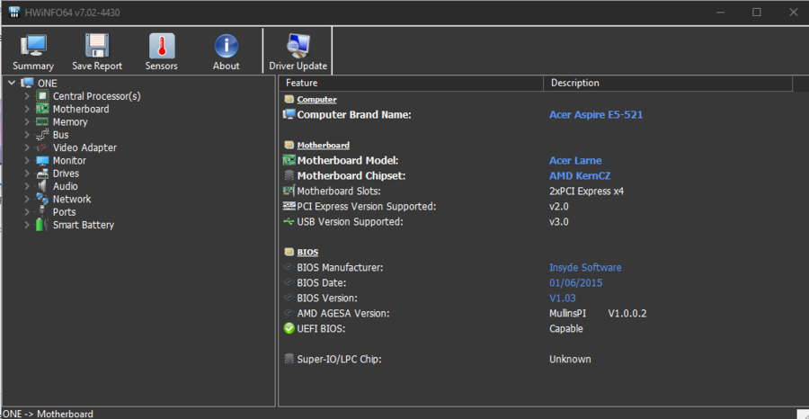Open the Sensors thermometer icon
The height and width of the screenshot is (419, 809).
tap(162, 46)
